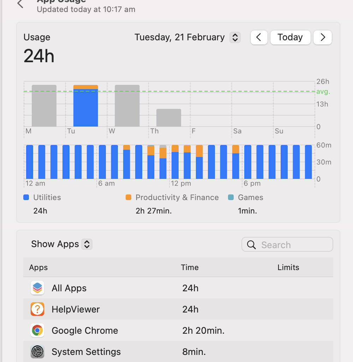Click the HelpViewer app icon

click(x=37, y=309)
